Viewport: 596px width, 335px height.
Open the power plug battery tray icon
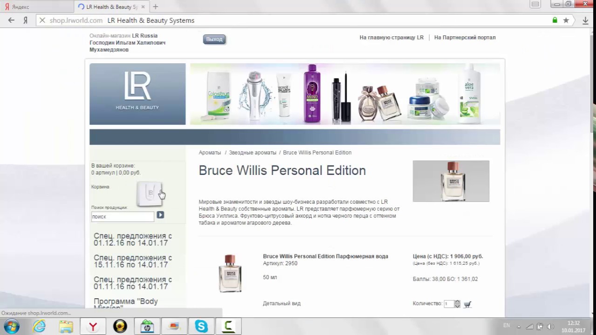click(x=540, y=326)
